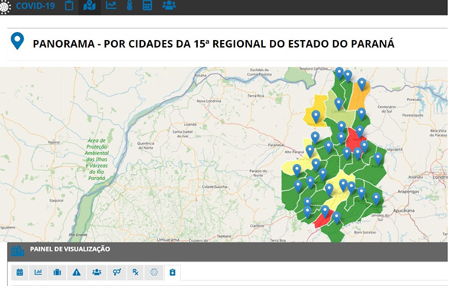Open the clipboard icon in top navbar

coord(69,5)
